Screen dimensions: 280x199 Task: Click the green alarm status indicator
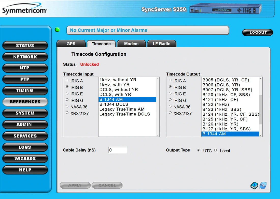click(57, 29)
